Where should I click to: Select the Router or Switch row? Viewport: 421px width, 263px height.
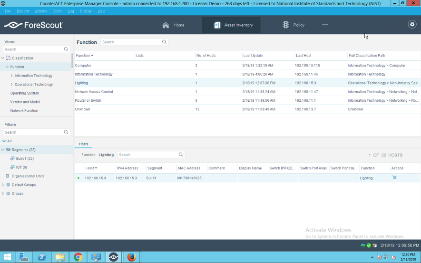[247, 100]
